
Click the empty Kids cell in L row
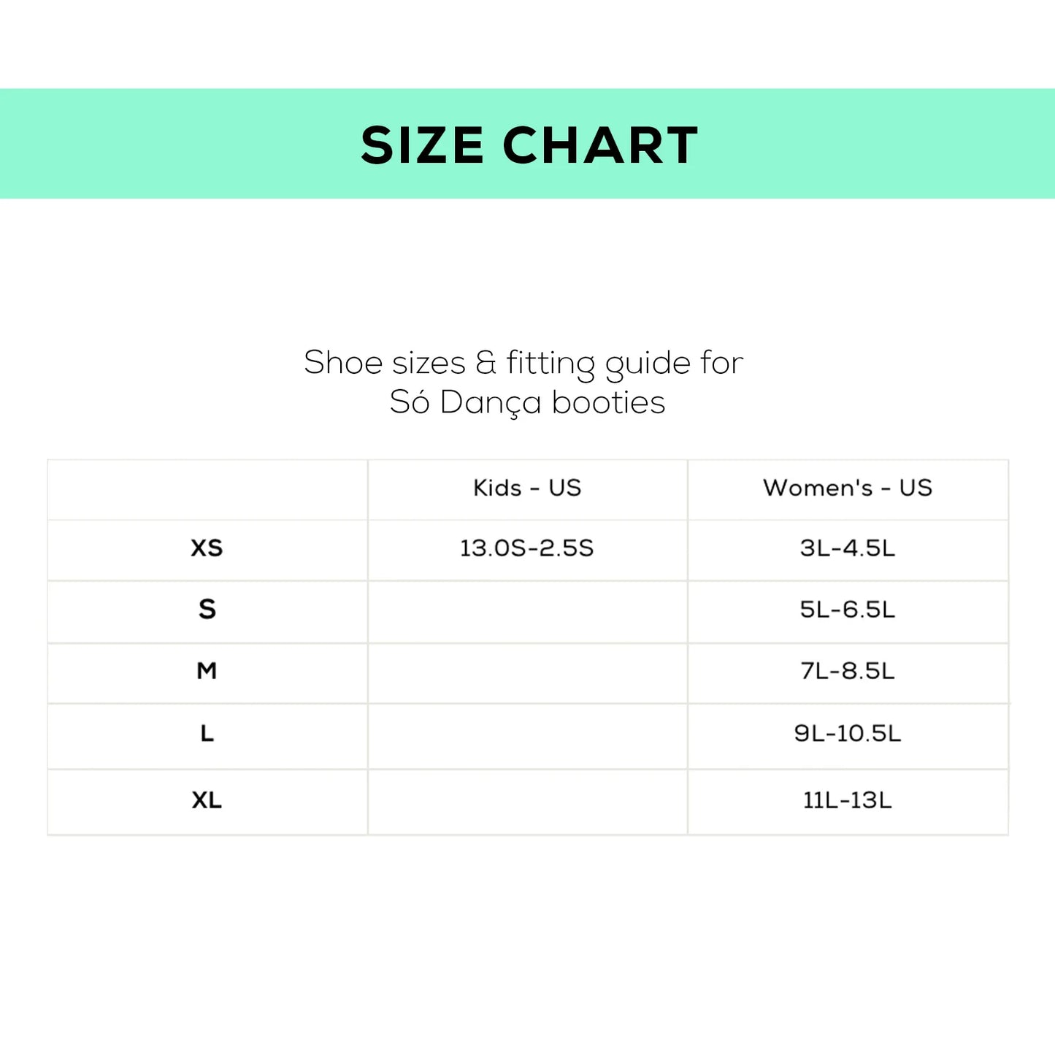pos(527,736)
